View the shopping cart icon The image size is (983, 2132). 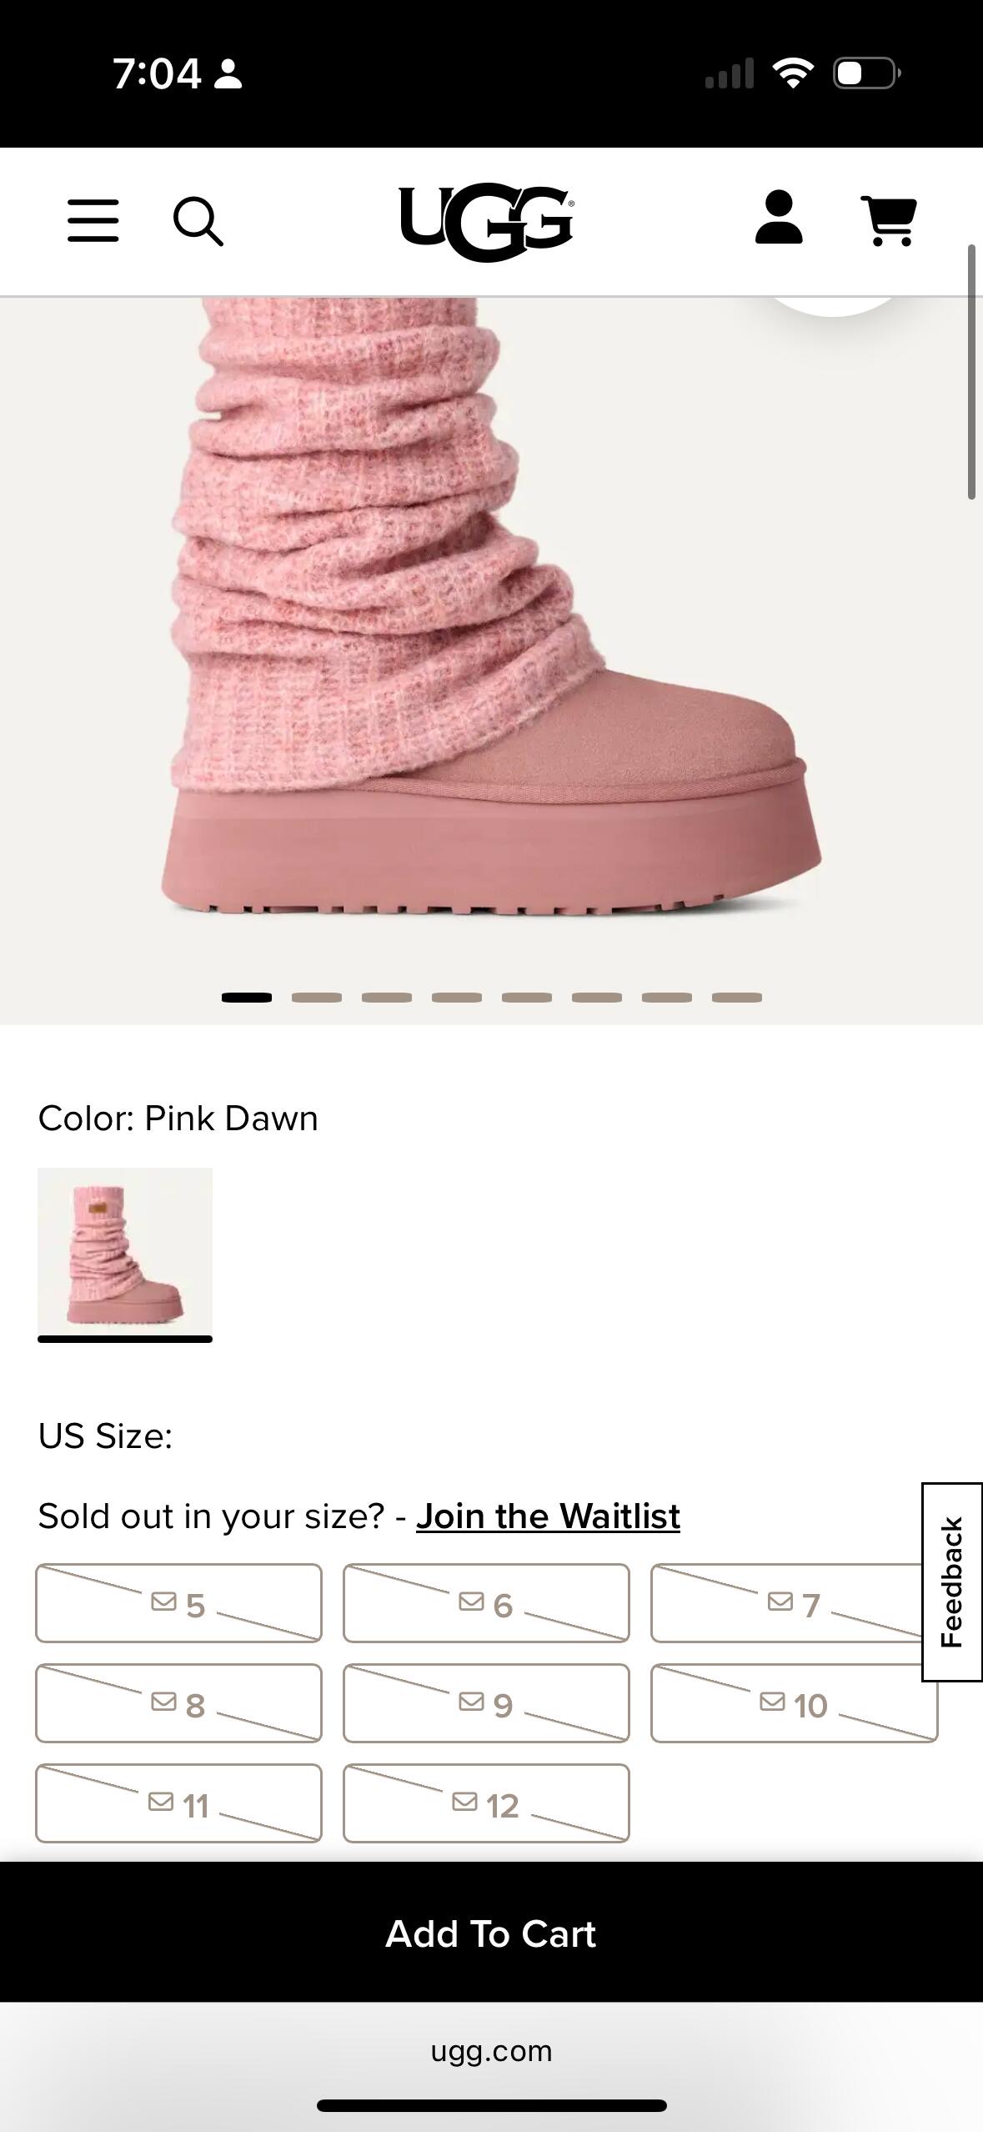point(889,221)
